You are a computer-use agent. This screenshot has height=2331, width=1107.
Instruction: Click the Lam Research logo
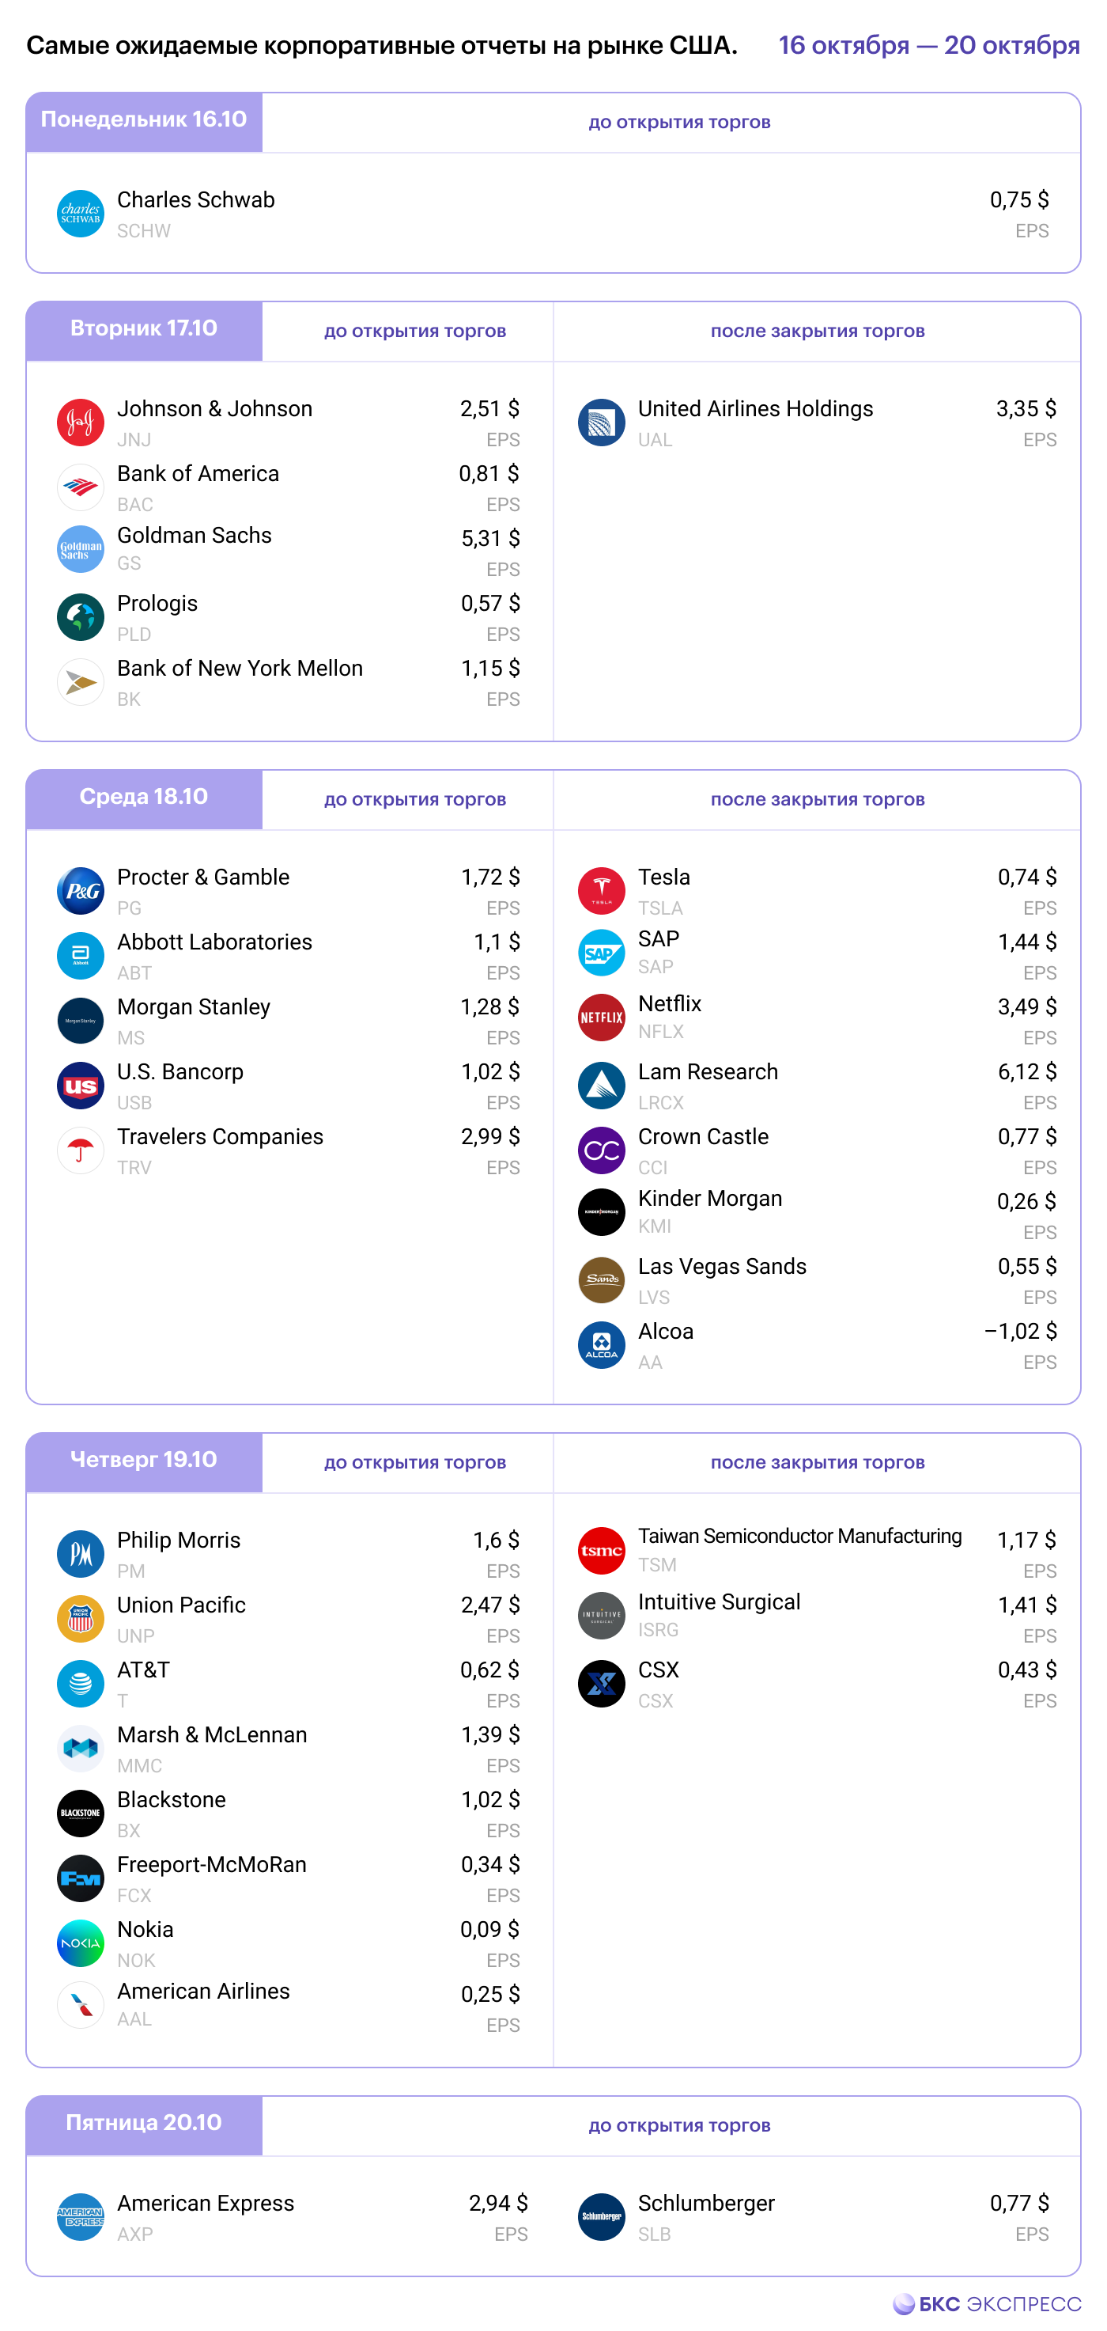[602, 1086]
